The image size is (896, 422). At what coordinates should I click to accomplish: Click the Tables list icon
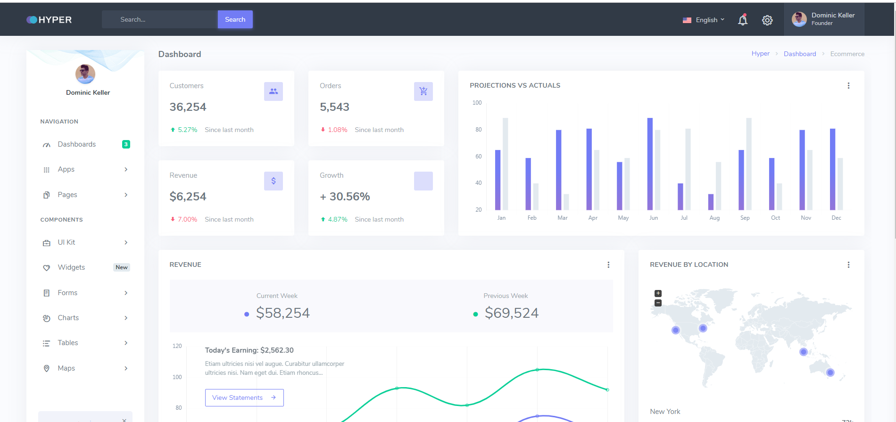(47, 343)
